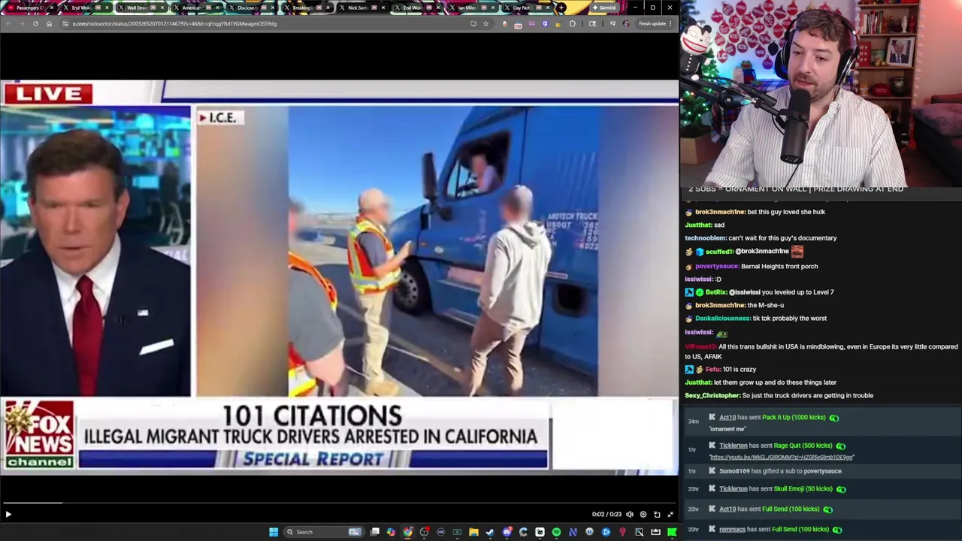The height and width of the screenshot is (541, 962).
Task: Click the technoblem chat username
Action: (x=705, y=238)
